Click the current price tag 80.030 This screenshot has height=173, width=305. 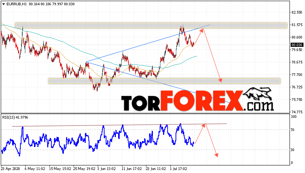(297, 45)
